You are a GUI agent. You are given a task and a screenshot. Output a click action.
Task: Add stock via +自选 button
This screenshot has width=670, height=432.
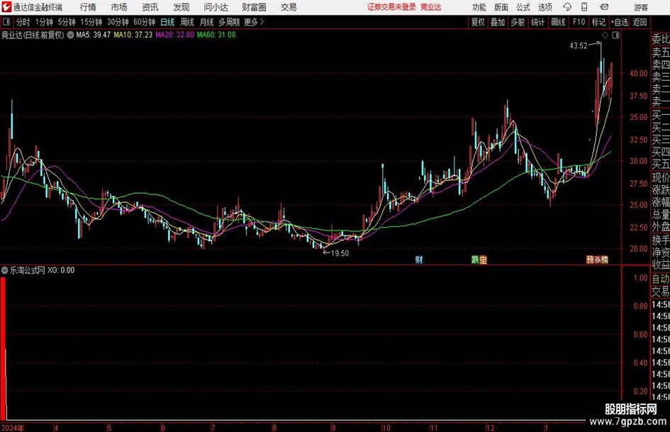[x=619, y=22]
